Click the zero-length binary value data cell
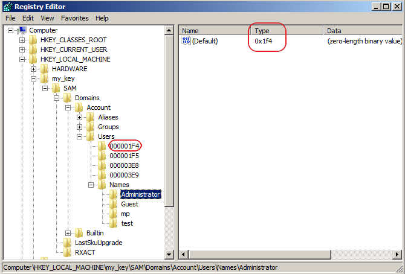This screenshot has height=274, width=405. click(364, 41)
